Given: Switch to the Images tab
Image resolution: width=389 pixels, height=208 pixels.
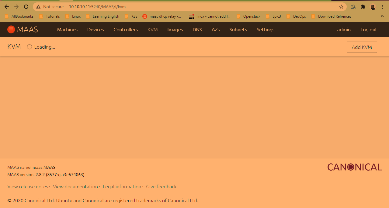Looking at the screenshot, I should (175, 29).
